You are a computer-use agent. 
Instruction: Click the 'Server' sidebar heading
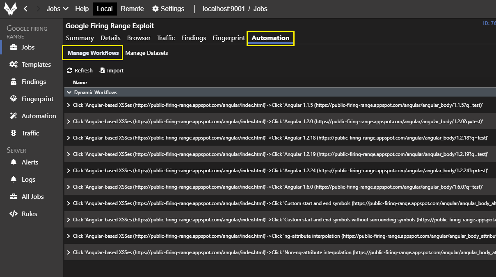point(16,150)
